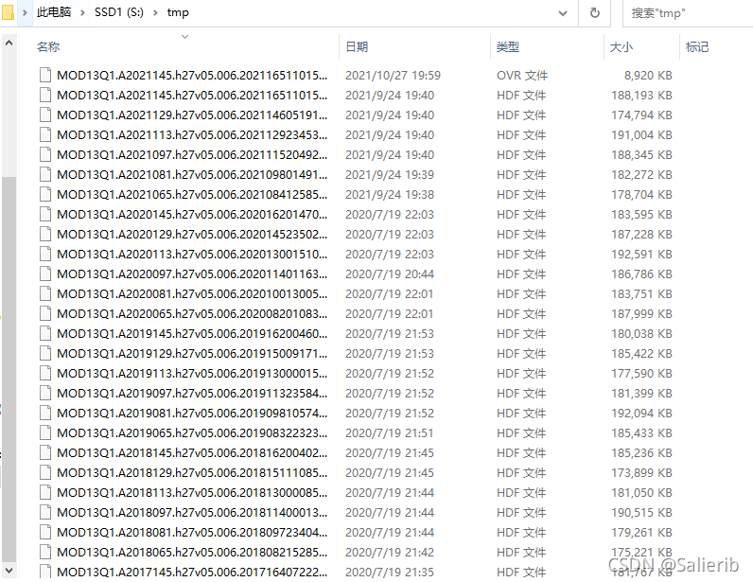Viewport: 753px width, 582px height.
Task: Select tmp folder in the breadcrumb
Action: click(178, 12)
